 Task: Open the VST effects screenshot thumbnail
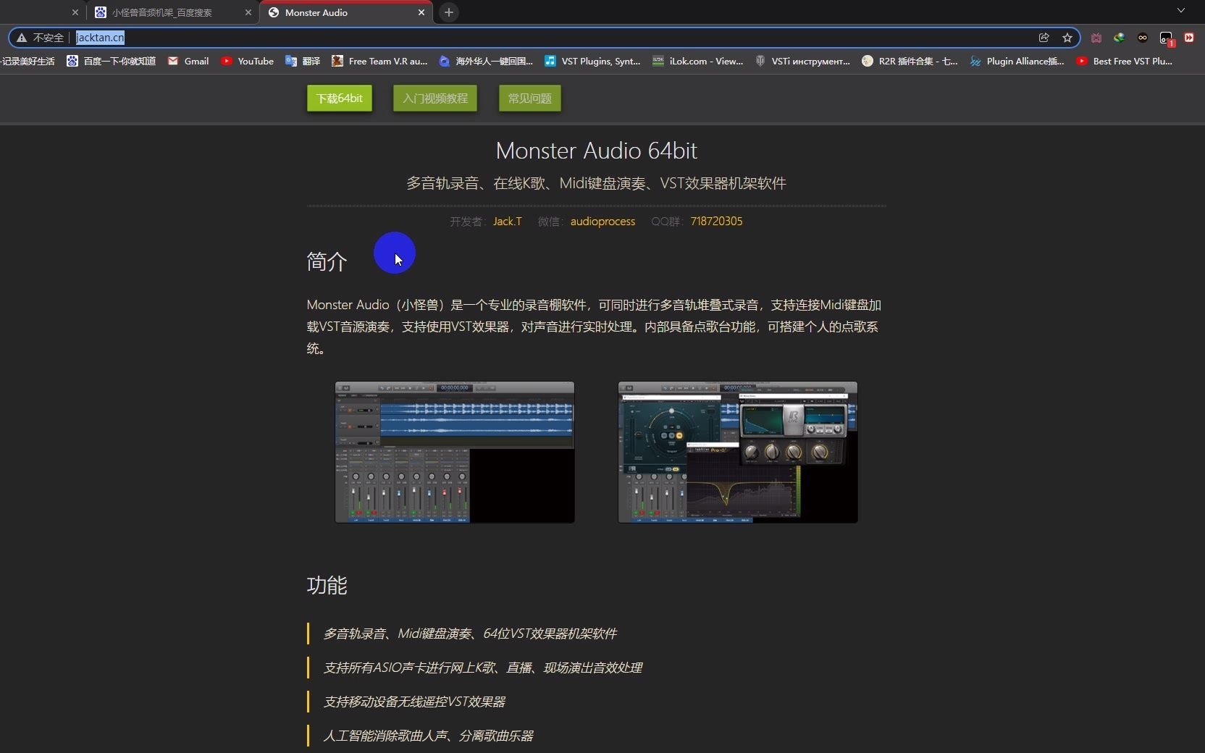[738, 453]
